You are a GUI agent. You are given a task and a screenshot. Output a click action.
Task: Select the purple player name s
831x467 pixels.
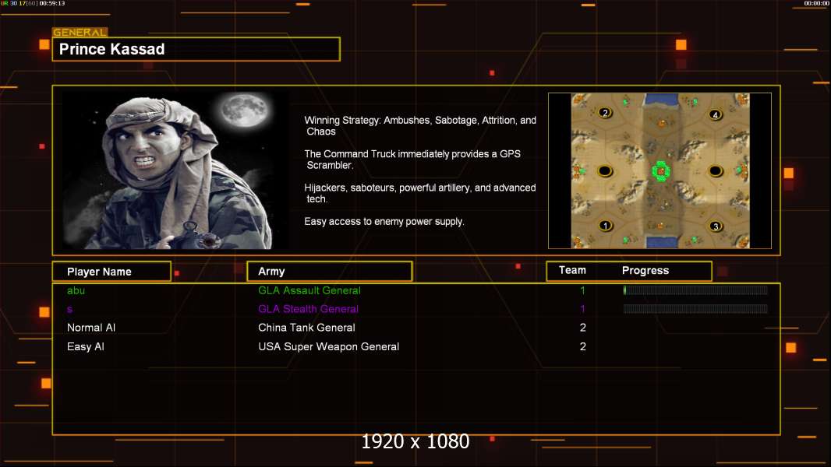(69, 309)
